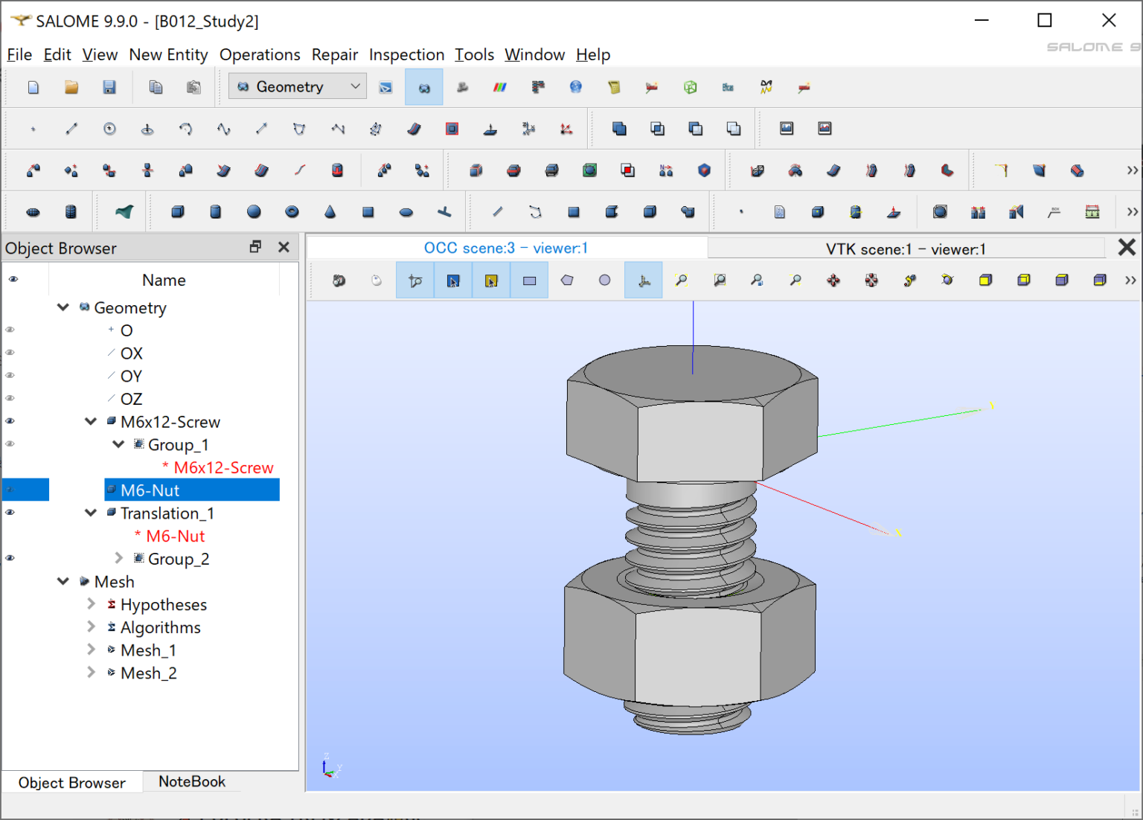Expand the Mesh_1 tree node
This screenshot has height=820, width=1143.
point(92,650)
